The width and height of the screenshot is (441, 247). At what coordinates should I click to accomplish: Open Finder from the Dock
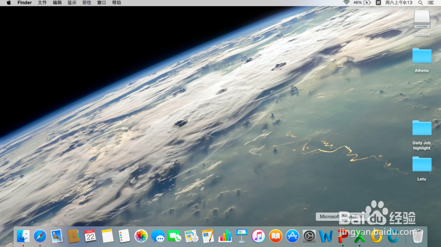(23, 236)
